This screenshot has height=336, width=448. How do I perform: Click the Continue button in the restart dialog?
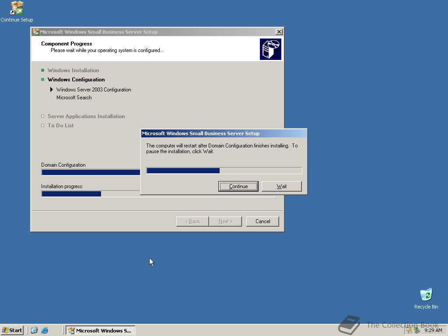[x=238, y=186]
